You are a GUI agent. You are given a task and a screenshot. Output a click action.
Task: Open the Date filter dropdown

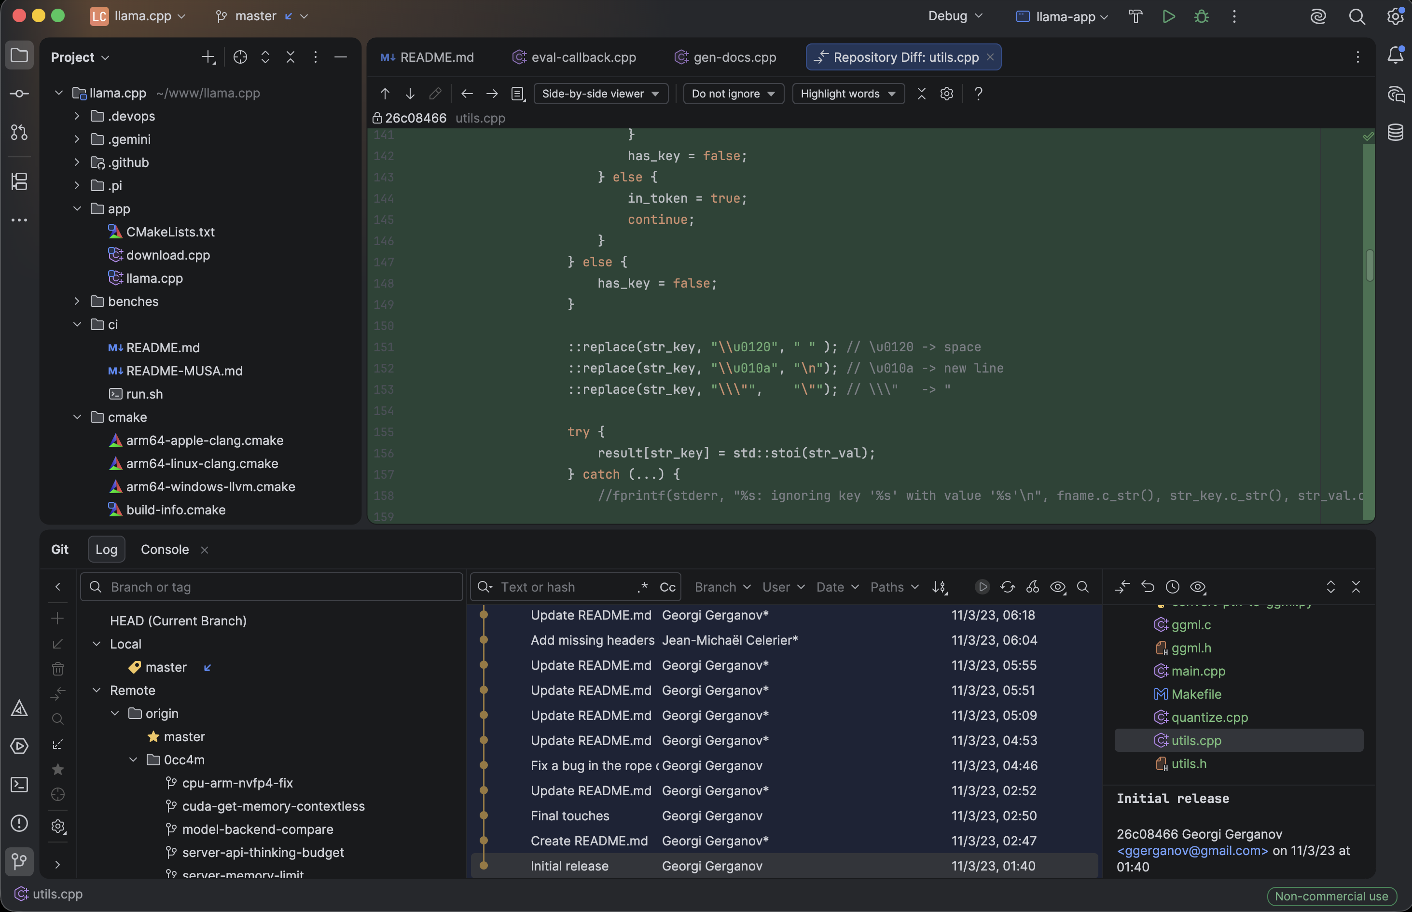pyautogui.click(x=837, y=587)
